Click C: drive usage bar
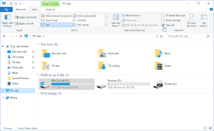Screen dimensions: 214x131 click(72, 84)
